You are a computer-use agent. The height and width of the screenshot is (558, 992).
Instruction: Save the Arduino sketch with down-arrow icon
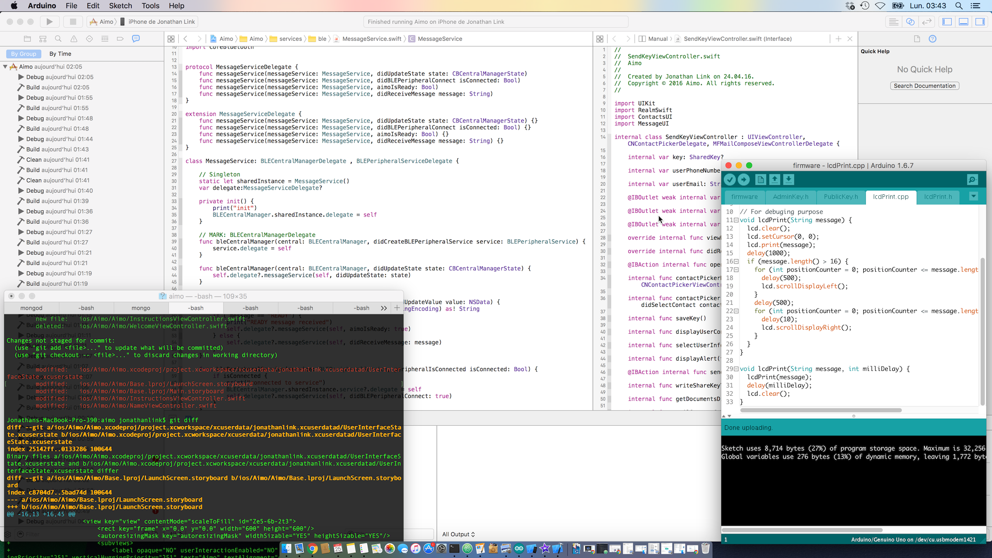pyautogui.click(x=788, y=179)
